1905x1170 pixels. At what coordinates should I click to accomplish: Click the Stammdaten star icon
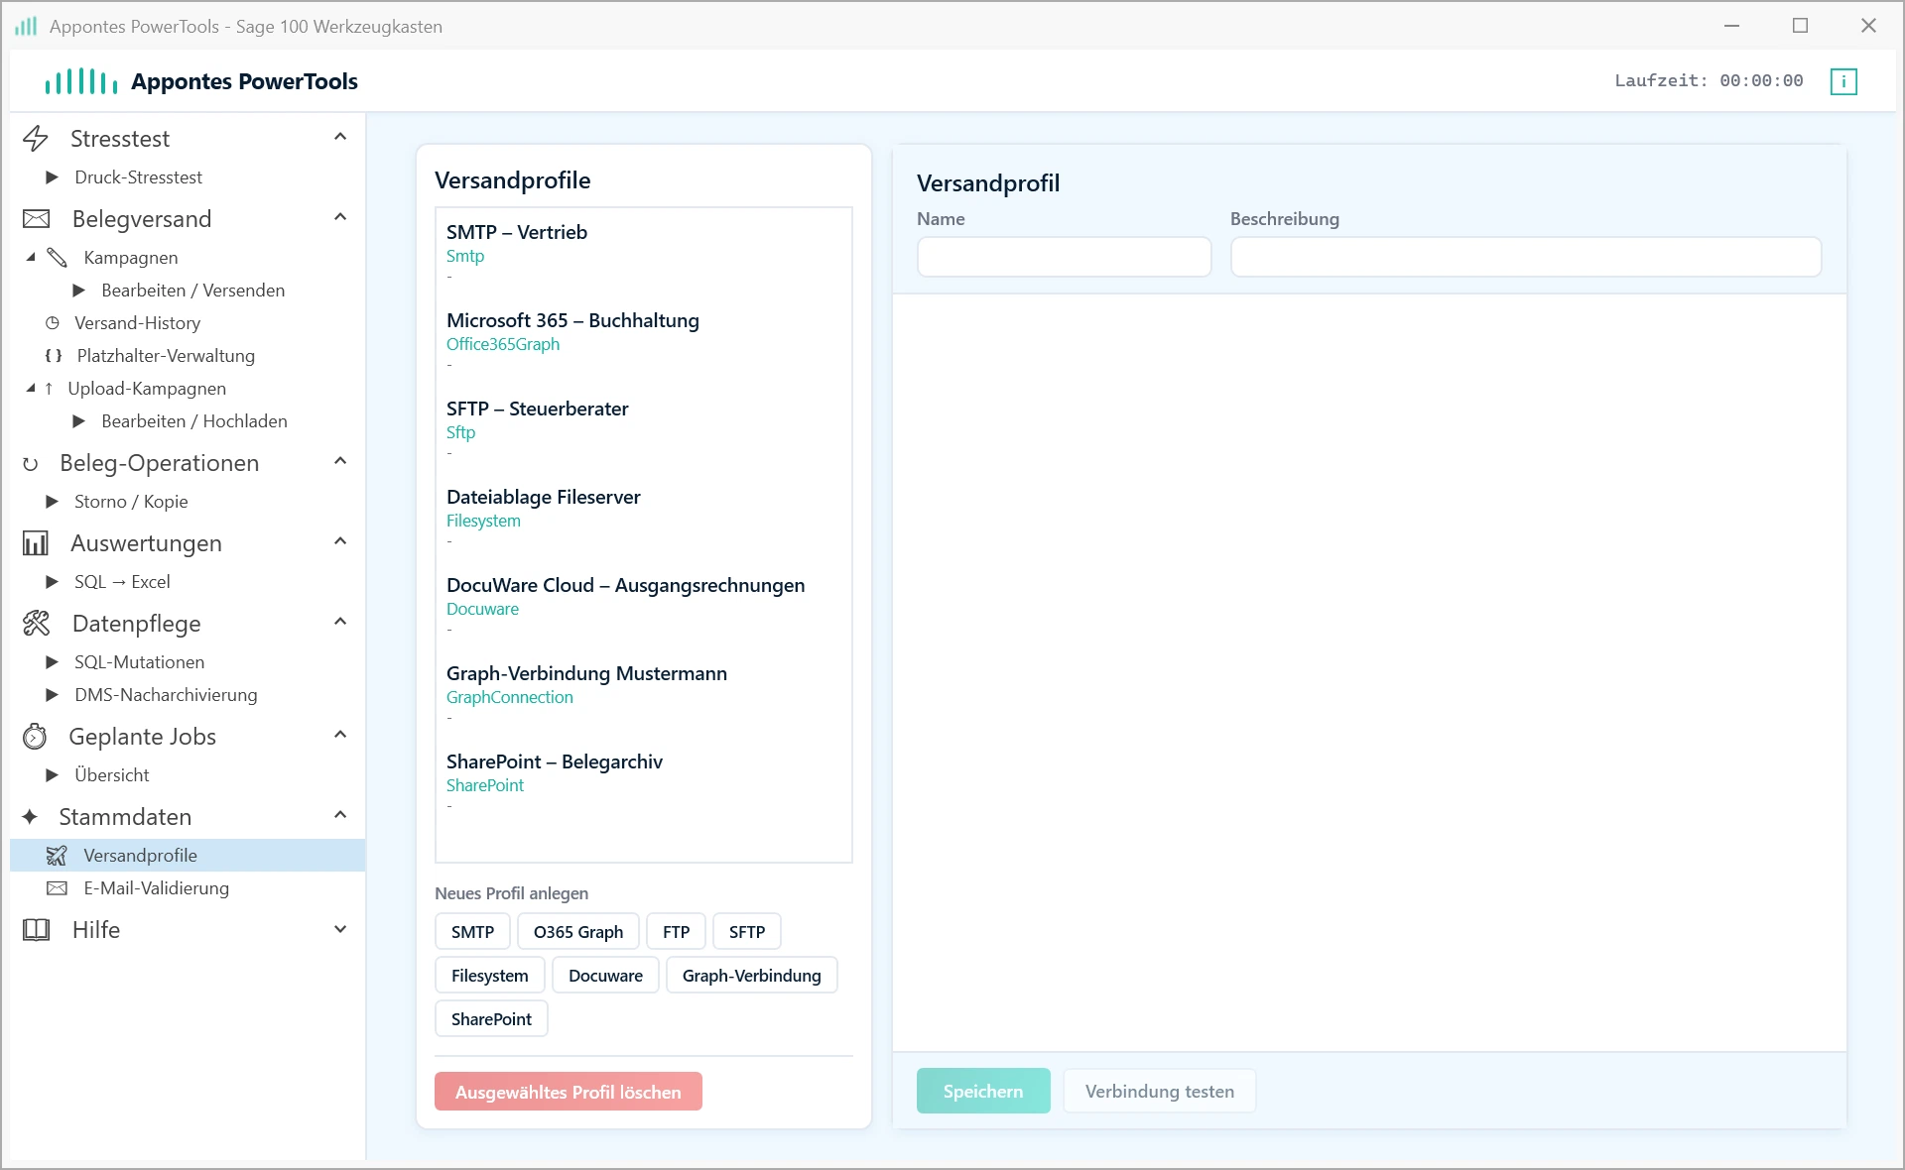[x=30, y=817]
